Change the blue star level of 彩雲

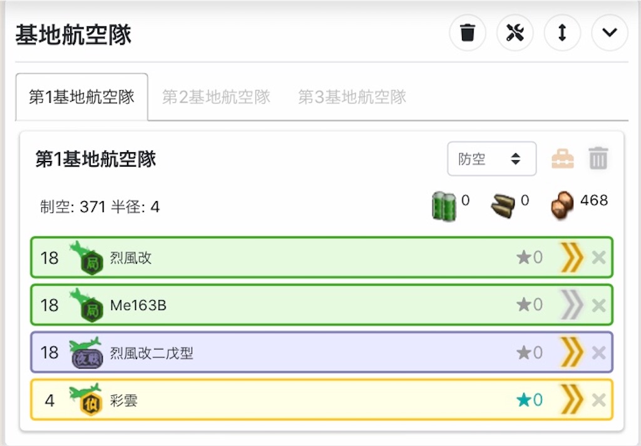click(x=530, y=400)
